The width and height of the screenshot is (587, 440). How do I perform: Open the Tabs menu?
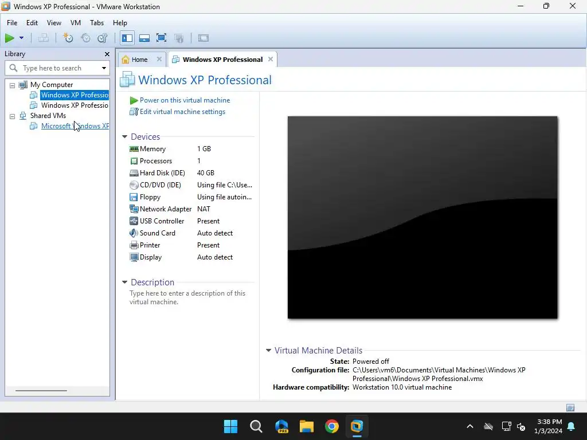tap(96, 23)
